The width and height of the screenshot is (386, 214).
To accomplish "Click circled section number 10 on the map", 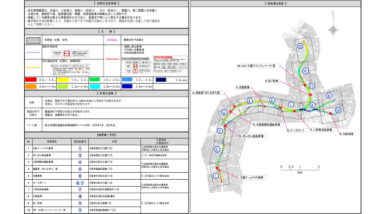I will tap(338, 110).
